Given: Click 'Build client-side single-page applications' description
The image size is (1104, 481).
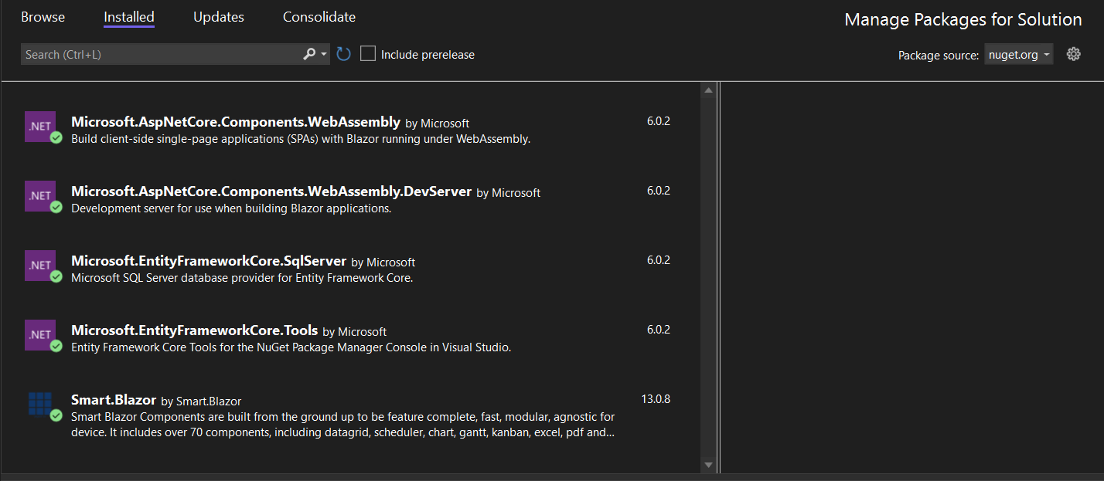Looking at the screenshot, I should click(301, 139).
